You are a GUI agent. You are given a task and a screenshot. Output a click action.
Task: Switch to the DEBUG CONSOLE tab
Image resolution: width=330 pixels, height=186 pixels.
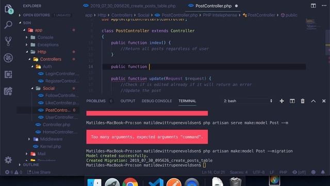157,101
